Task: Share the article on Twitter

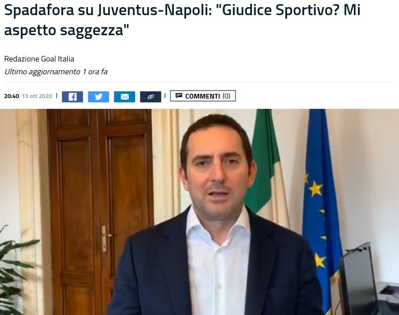Action: pyautogui.click(x=98, y=97)
